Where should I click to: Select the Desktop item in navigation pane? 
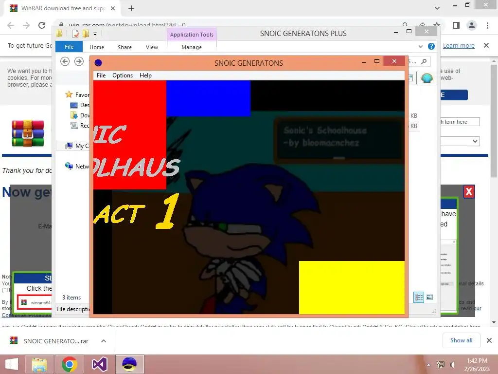[x=80, y=105]
